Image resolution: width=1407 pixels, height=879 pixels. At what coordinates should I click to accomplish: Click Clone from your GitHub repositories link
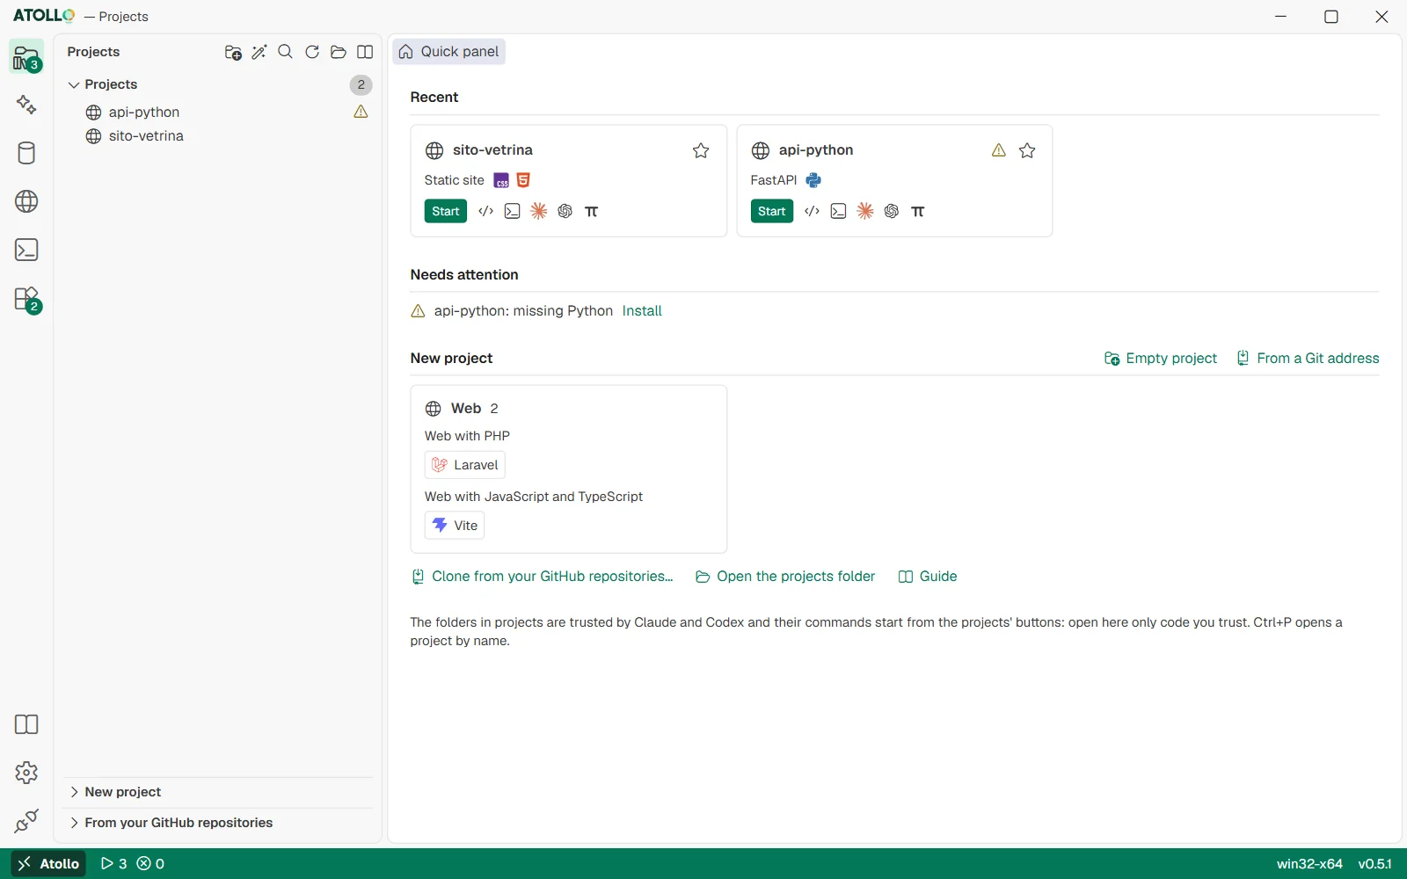543,577
